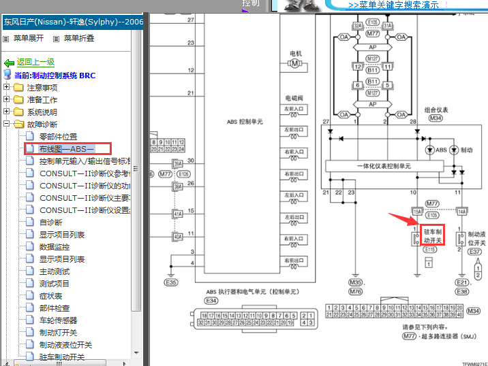Click the document icon for 车轮传感器
This screenshot has width=488, height=366.
pos(30,320)
